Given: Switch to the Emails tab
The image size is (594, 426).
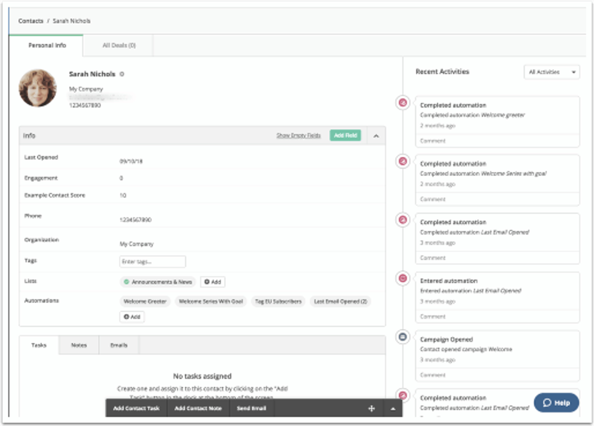Looking at the screenshot, I should 119,345.
